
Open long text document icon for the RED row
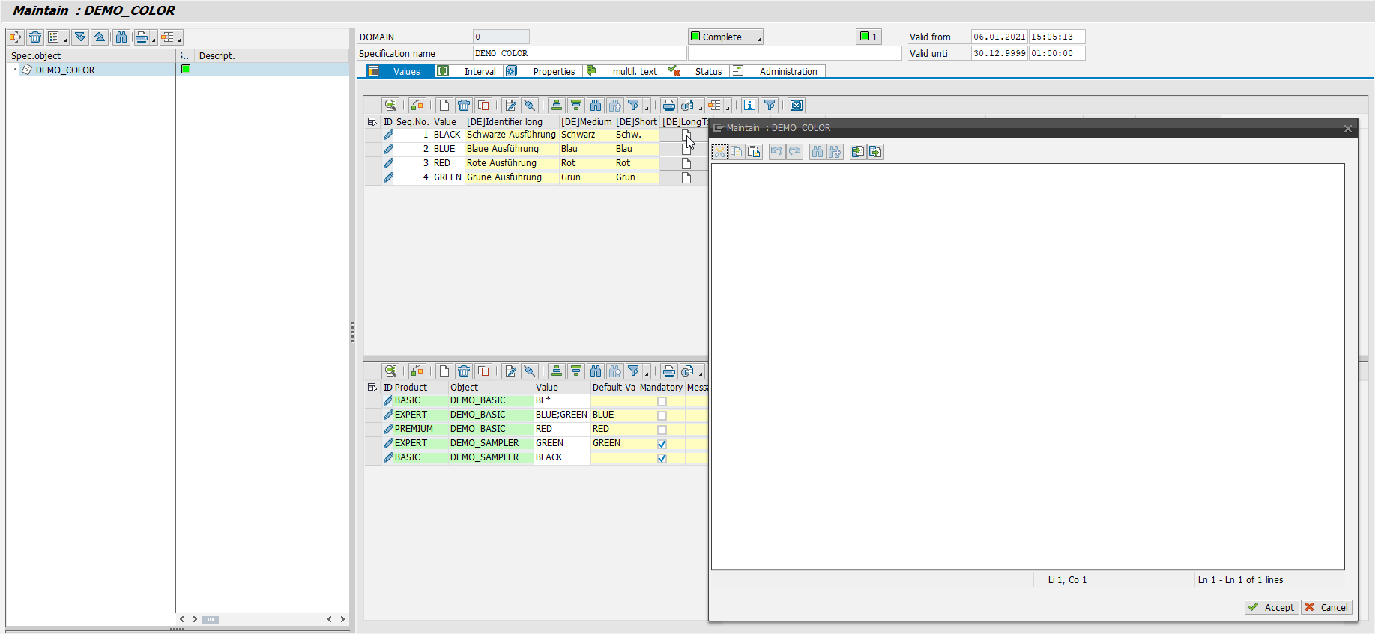click(x=686, y=163)
